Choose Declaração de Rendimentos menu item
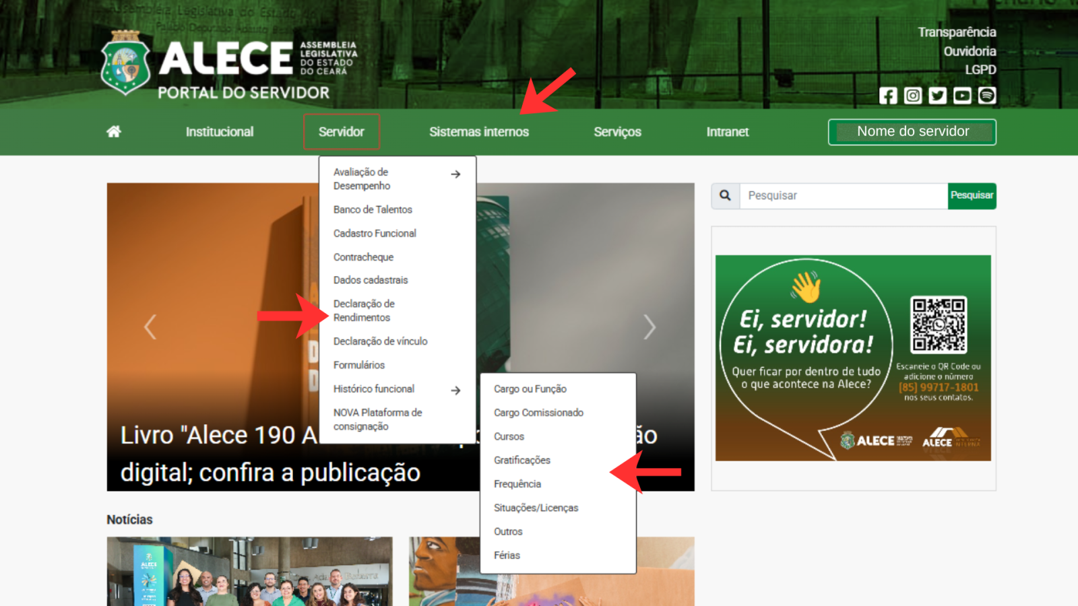This screenshot has width=1078, height=606. point(364,310)
